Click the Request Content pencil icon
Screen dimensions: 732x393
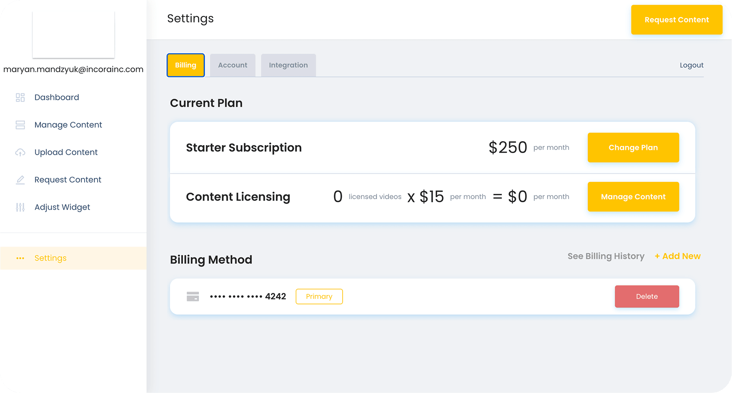click(x=20, y=180)
